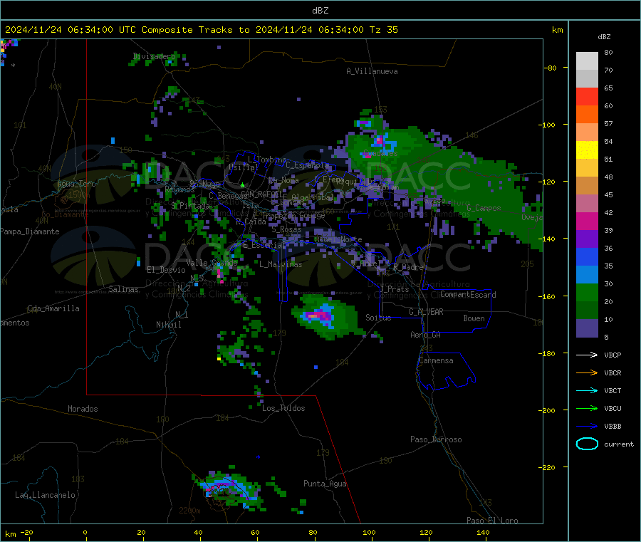Click the '-80' tick on the right axis
Image resolution: width=641 pixels, height=542 pixels.
pos(550,68)
